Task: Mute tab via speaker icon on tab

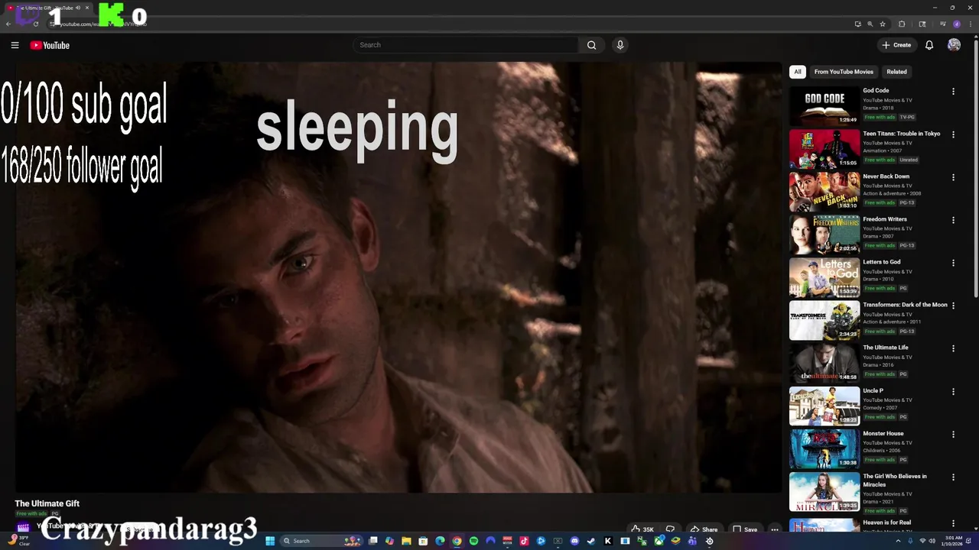Action: [78, 8]
